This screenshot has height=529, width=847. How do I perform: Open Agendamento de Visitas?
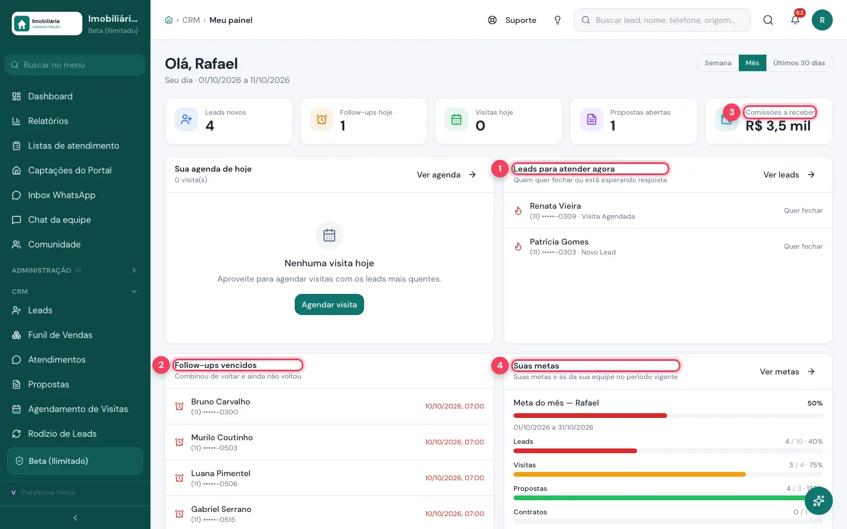pyautogui.click(x=75, y=409)
